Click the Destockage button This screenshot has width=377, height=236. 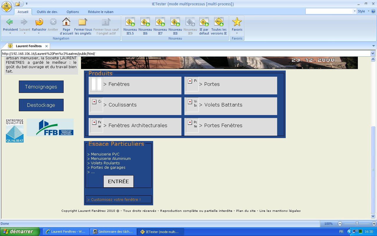point(41,105)
